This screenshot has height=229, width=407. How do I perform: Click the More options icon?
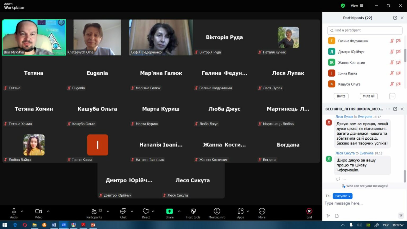[x=262, y=211]
